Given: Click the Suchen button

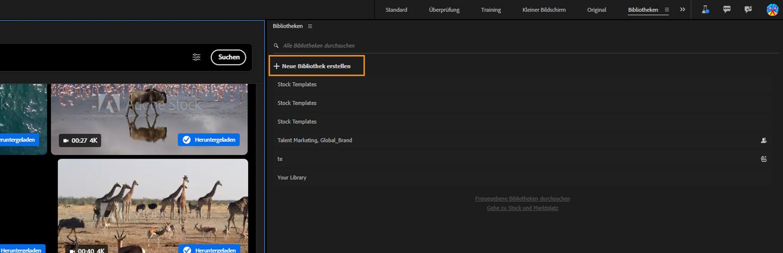Looking at the screenshot, I should click(228, 57).
